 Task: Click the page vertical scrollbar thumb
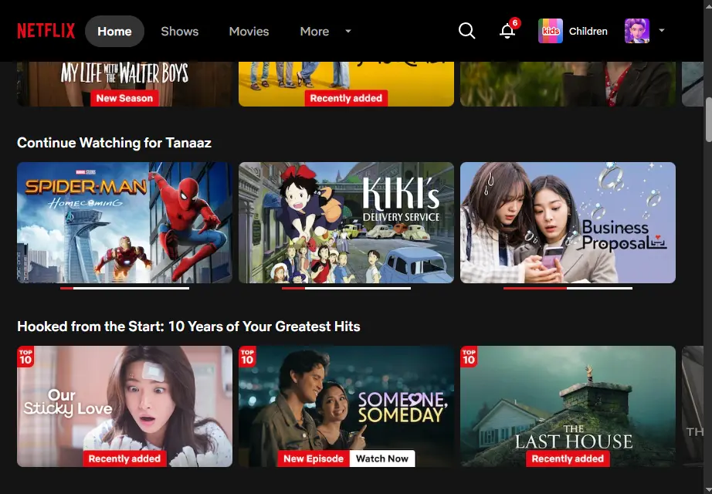click(x=708, y=120)
